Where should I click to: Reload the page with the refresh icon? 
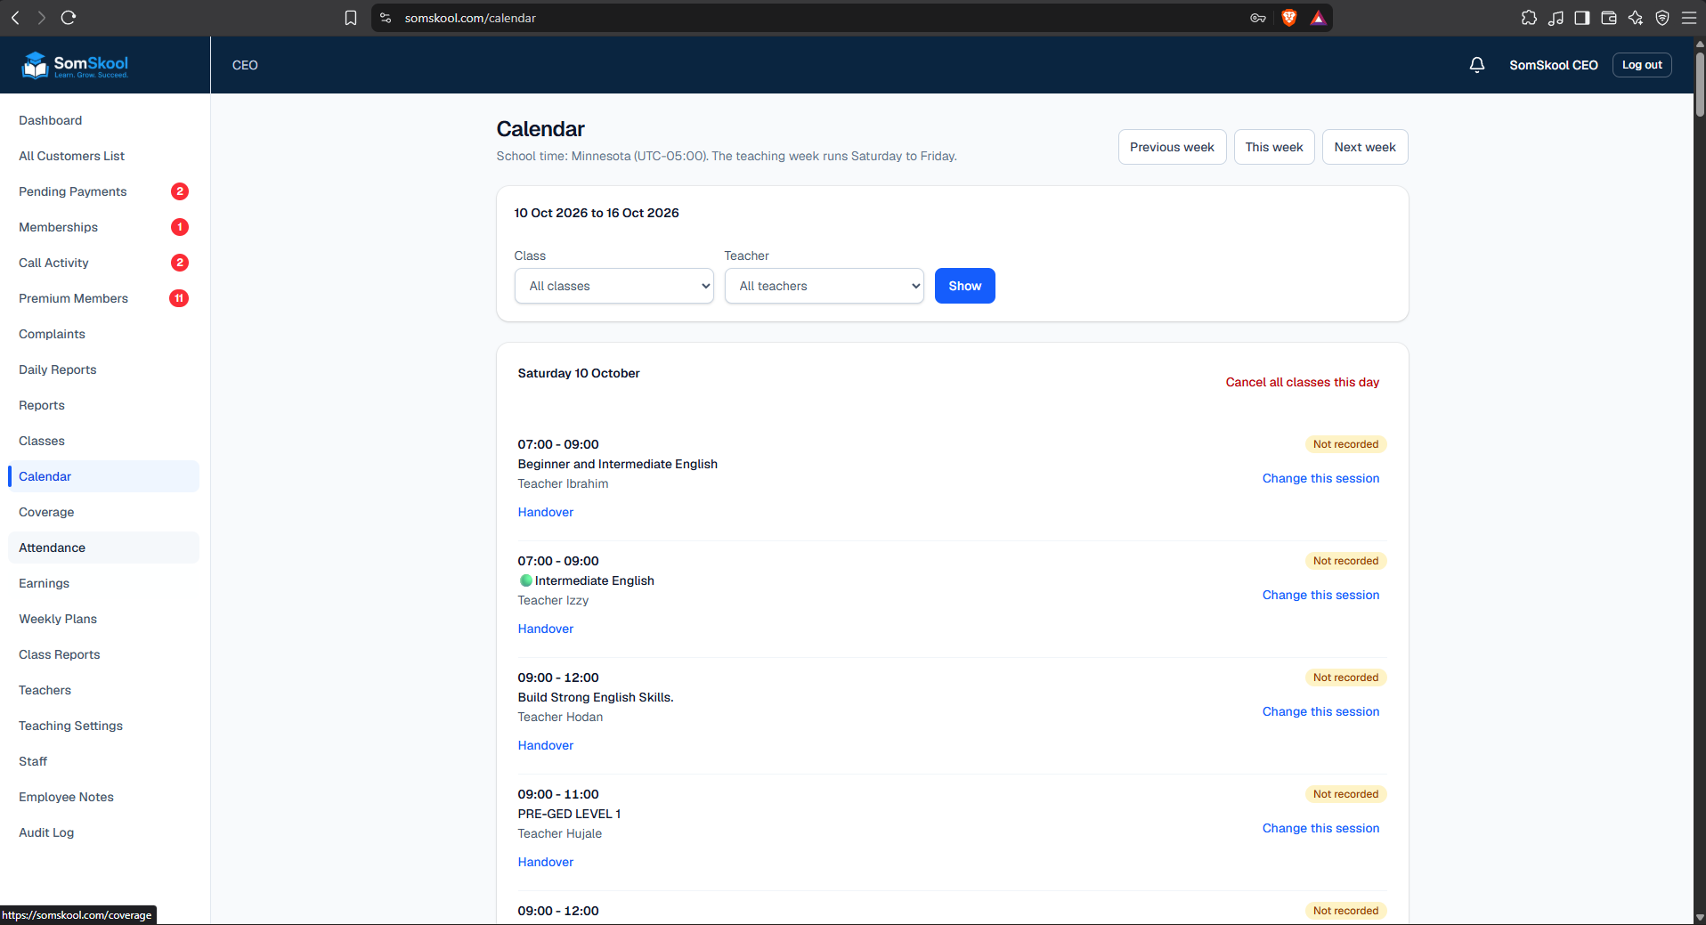click(x=69, y=18)
